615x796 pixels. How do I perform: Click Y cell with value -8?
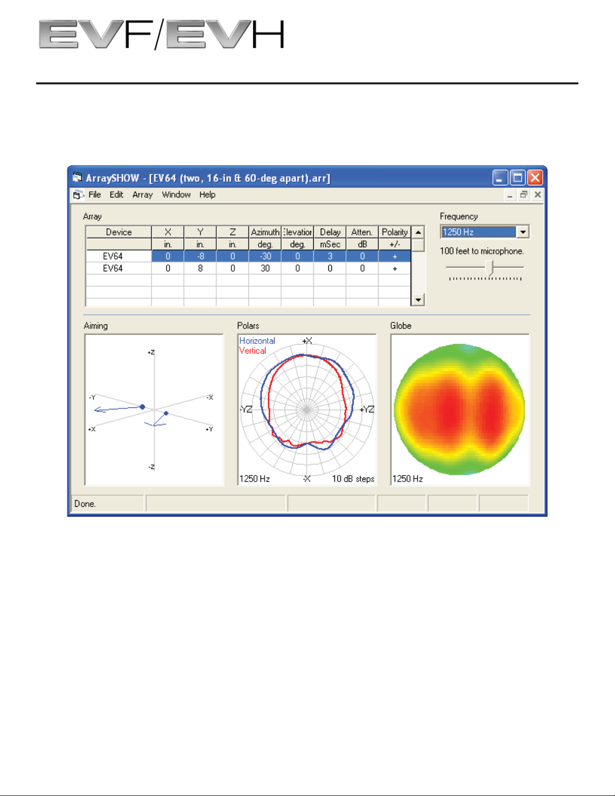pyautogui.click(x=200, y=256)
